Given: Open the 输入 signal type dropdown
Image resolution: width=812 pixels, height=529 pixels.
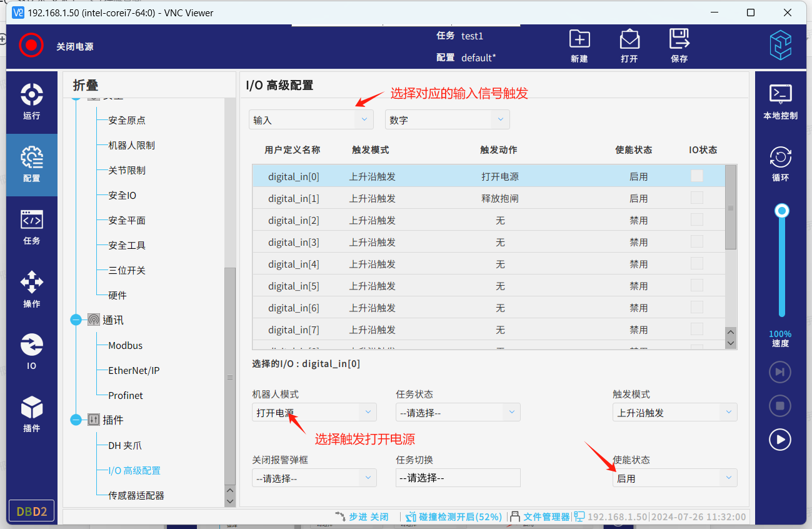Looking at the screenshot, I should [x=311, y=119].
